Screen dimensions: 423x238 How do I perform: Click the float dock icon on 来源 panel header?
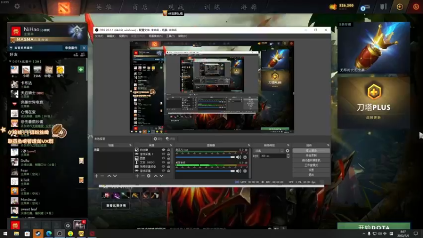(x=171, y=145)
